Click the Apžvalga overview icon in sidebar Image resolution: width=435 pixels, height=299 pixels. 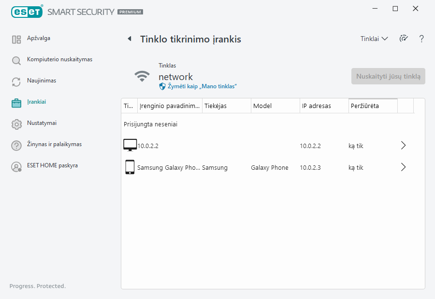point(16,40)
